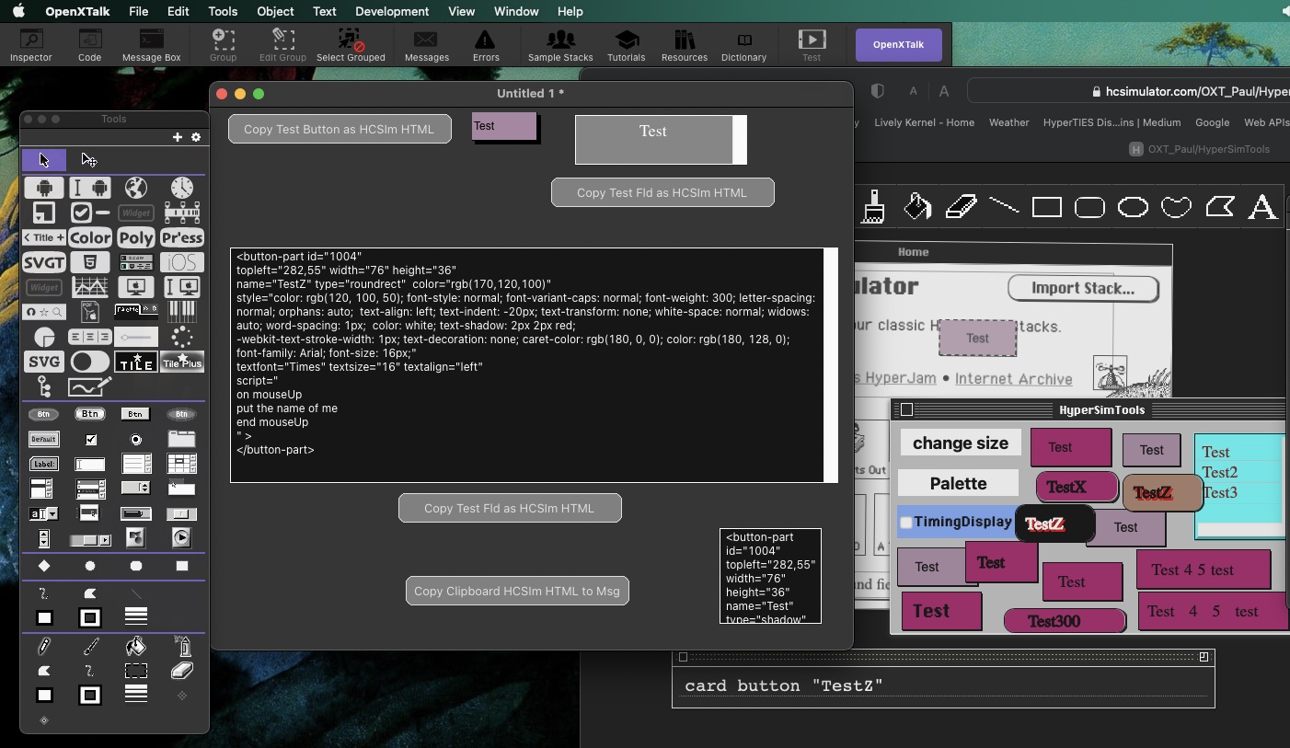Pick the clock widget in Tools palette
Image resolution: width=1290 pixels, height=748 pixels.
[181, 188]
